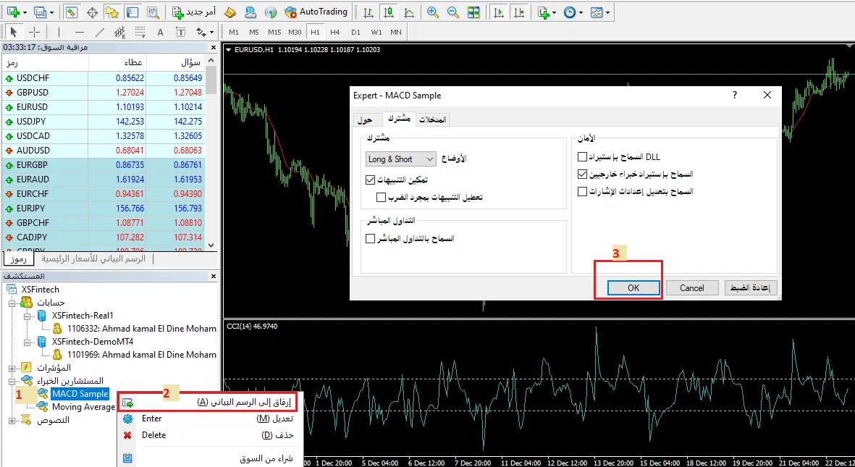Viewport: 855px width, 467px height.
Task: Open Indicators list icon with green plus
Action: [543, 12]
